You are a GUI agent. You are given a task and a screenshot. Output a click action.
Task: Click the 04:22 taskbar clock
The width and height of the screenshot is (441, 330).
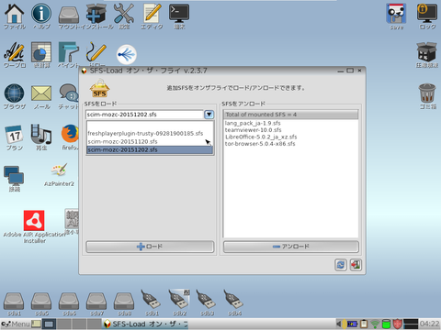(x=429, y=324)
